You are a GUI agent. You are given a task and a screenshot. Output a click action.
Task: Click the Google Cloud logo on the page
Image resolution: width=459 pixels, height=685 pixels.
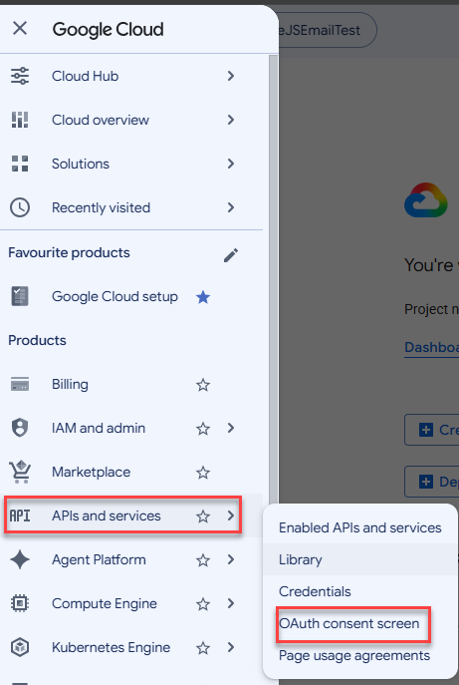426,200
